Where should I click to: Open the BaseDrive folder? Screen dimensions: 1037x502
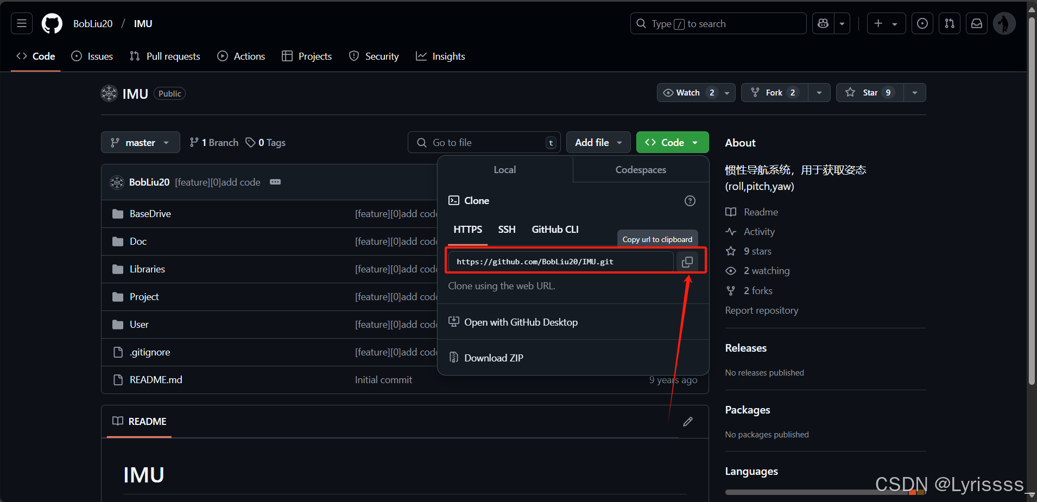[150, 214]
